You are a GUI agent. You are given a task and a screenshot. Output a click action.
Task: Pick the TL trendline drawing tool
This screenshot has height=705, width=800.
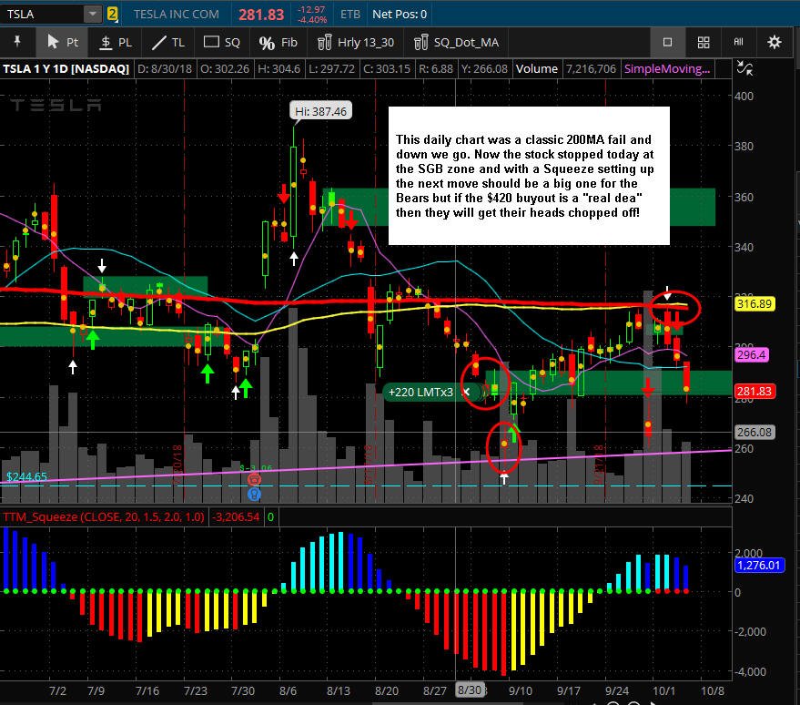[168, 43]
